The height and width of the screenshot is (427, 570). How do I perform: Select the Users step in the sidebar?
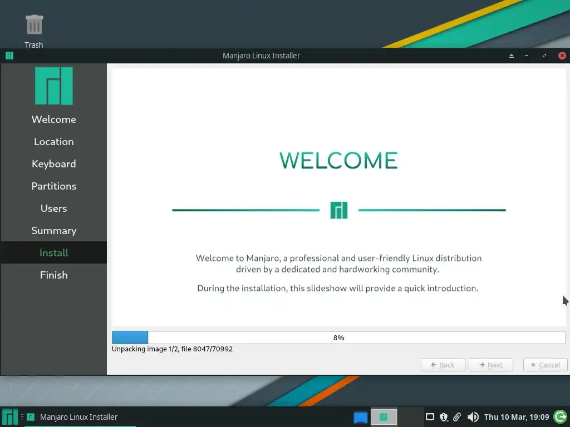click(x=54, y=208)
